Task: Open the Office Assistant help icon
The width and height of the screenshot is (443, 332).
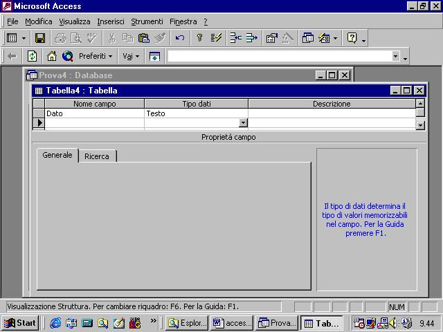Action: 352,38
